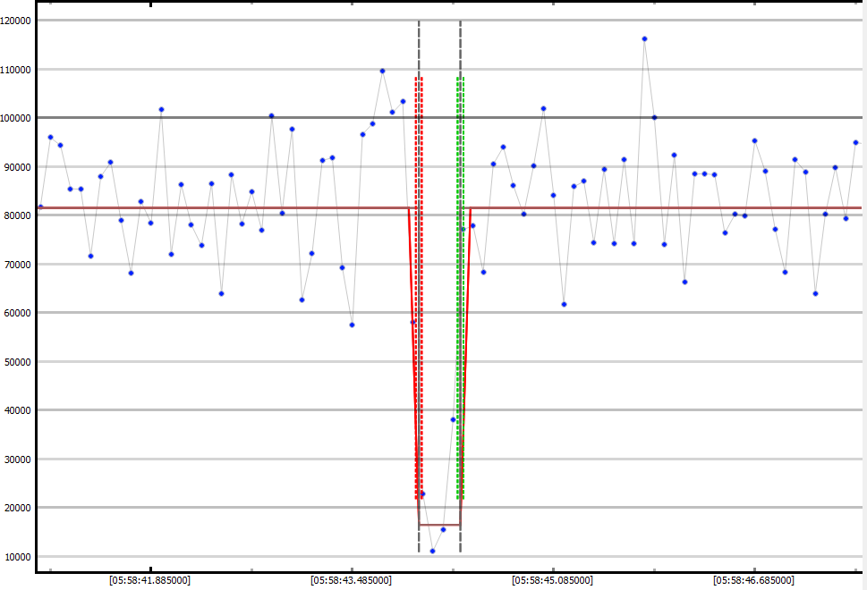This screenshot has height=590, width=867.
Task: Select the data point near 57000 before dip
Action: [x=352, y=324]
